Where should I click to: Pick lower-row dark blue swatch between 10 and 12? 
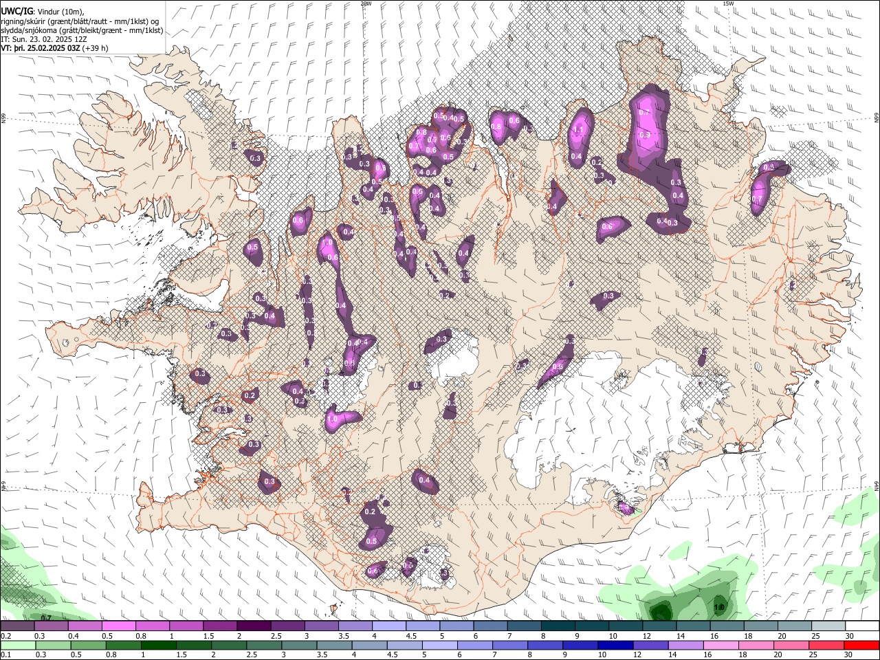615,645
